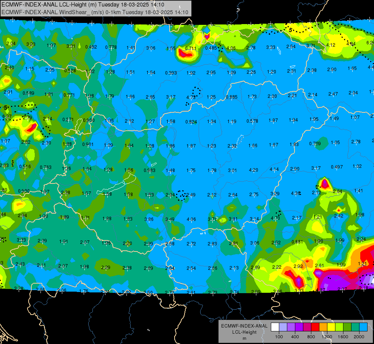Click the yellow legend swatch

[x=331, y=327]
